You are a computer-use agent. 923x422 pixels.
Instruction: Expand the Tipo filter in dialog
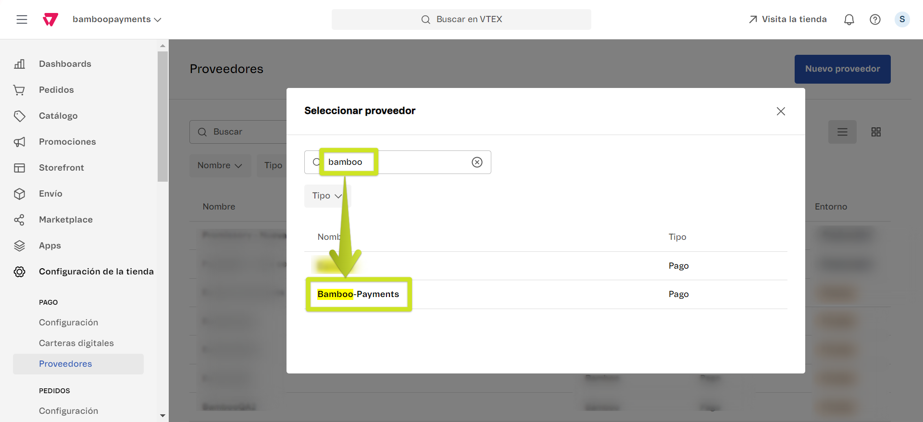[x=327, y=196]
